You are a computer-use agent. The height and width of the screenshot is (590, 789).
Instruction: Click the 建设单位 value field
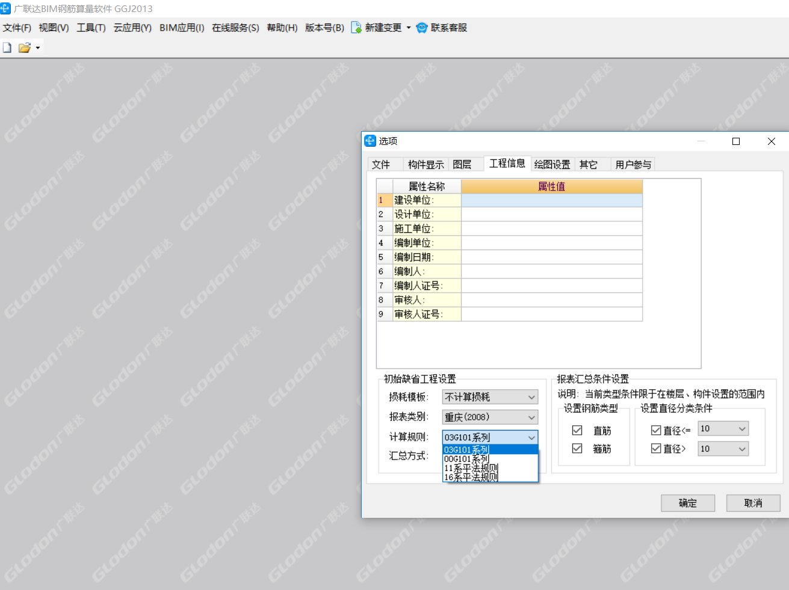point(552,200)
